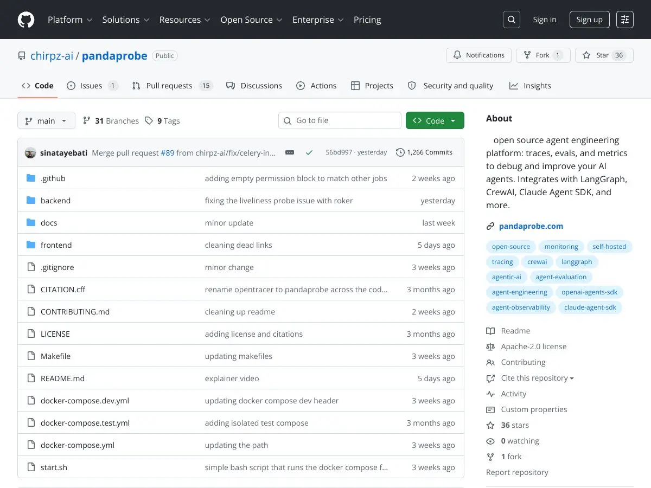Click the star icon beside 36 stars
Image resolution: width=651 pixels, height=488 pixels.
tap(490, 425)
